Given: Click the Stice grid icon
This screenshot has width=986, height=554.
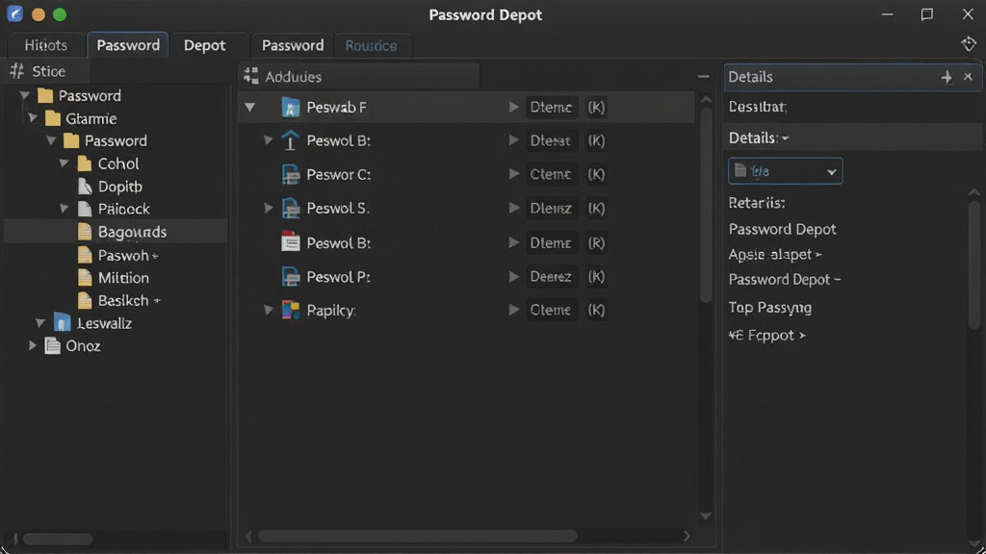Looking at the screenshot, I should click(x=17, y=71).
